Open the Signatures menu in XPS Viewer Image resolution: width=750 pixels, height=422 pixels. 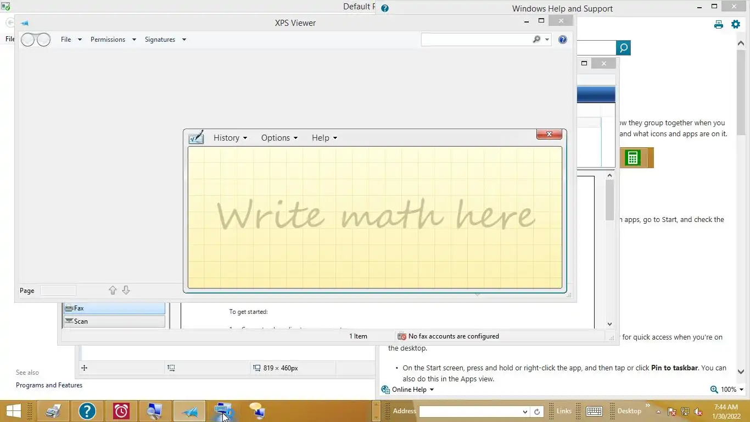pyautogui.click(x=165, y=40)
